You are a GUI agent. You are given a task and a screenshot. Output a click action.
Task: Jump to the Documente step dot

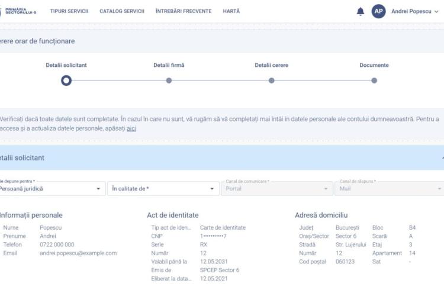pos(374,81)
